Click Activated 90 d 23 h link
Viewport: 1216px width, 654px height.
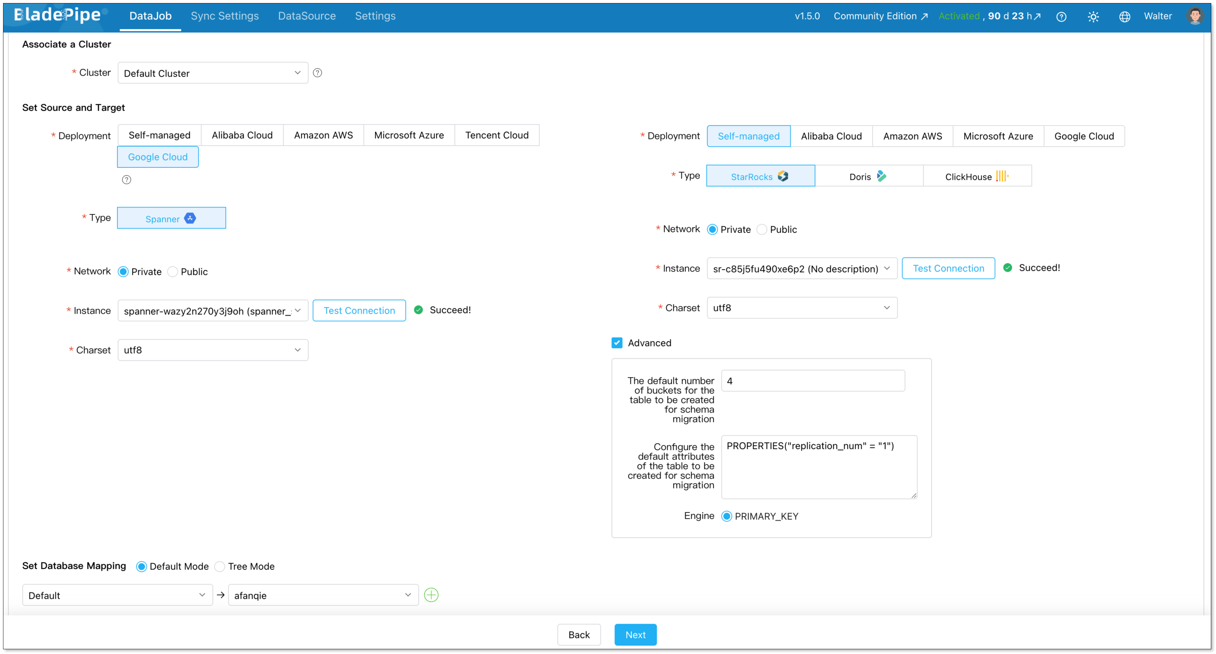pos(989,16)
